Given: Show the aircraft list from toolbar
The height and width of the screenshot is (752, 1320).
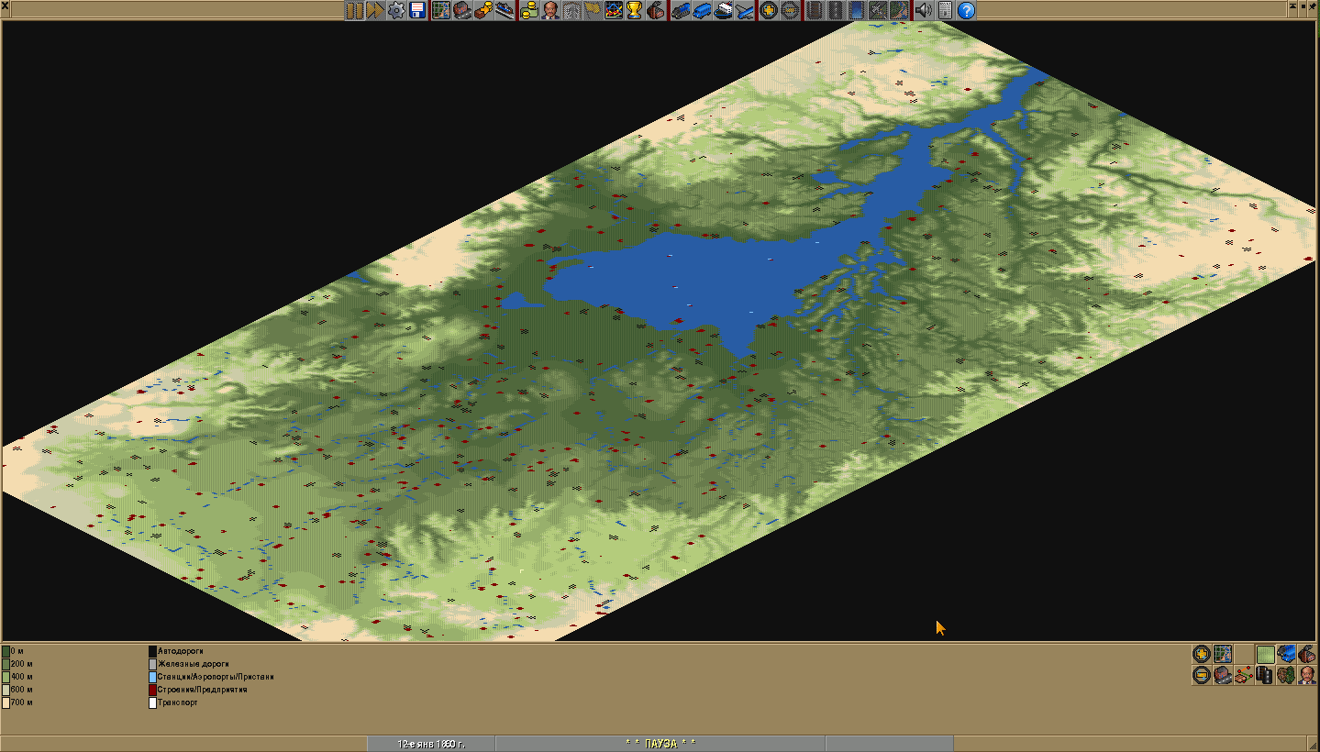Looking at the screenshot, I should coord(745,10).
